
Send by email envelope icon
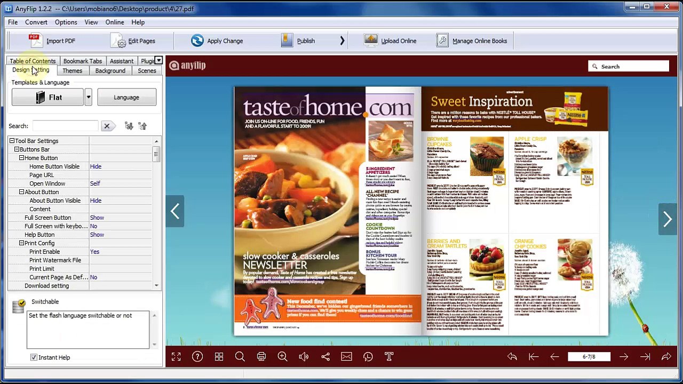[x=347, y=357]
